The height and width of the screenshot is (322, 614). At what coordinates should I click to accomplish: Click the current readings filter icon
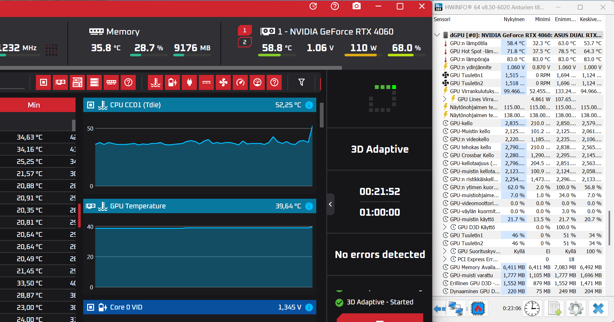point(206,83)
